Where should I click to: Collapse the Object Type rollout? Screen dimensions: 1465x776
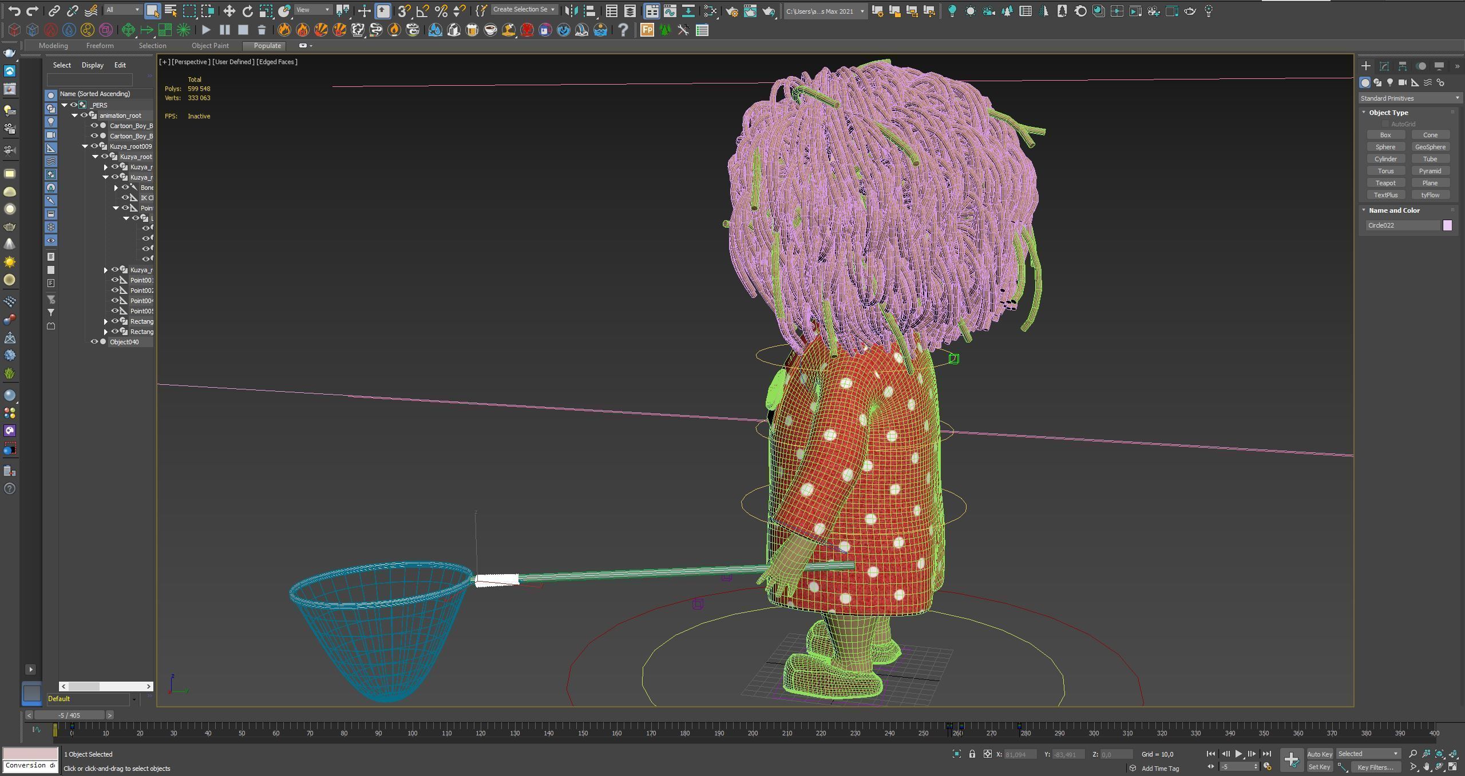tap(1364, 113)
